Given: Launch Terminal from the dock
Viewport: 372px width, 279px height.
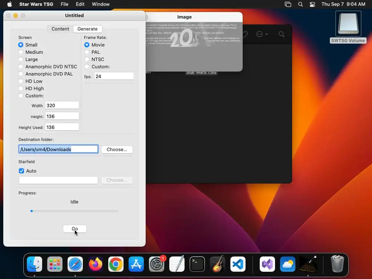Looking at the screenshot, I should 197,264.
